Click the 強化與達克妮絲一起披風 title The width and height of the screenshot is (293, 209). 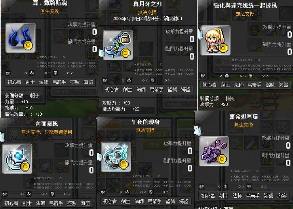[245, 6]
